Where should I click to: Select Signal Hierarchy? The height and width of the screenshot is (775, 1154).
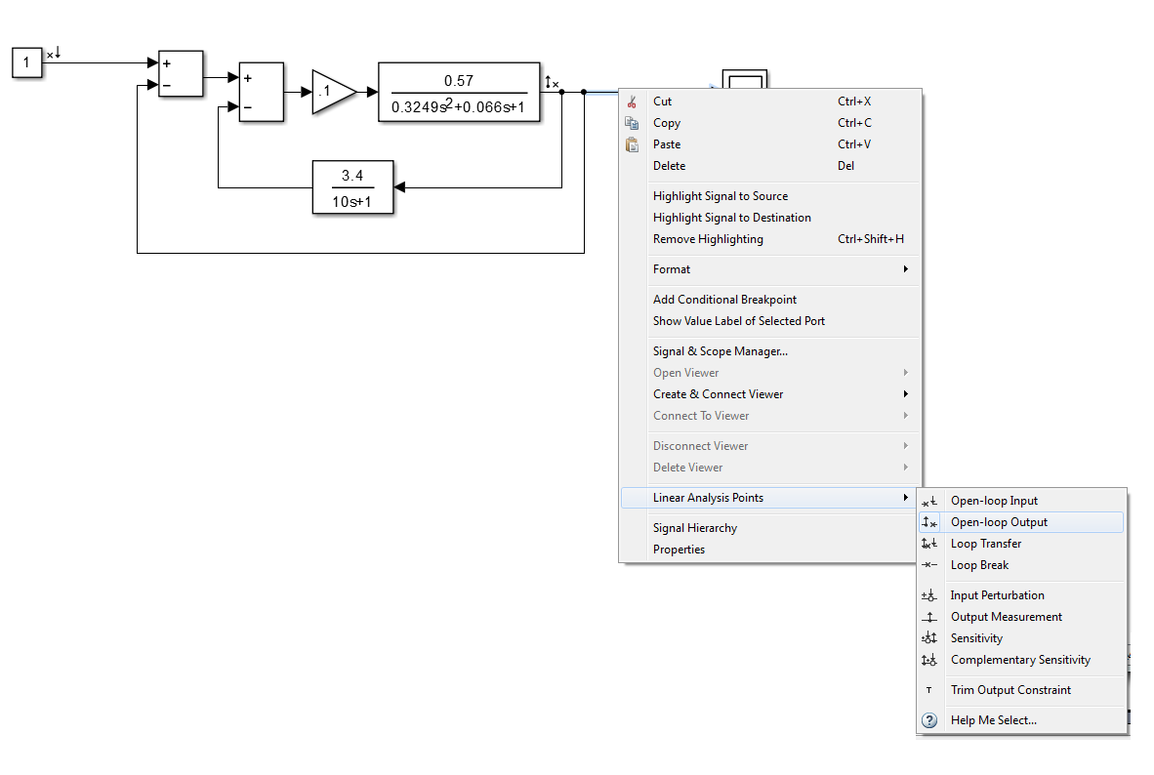pyautogui.click(x=770, y=528)
